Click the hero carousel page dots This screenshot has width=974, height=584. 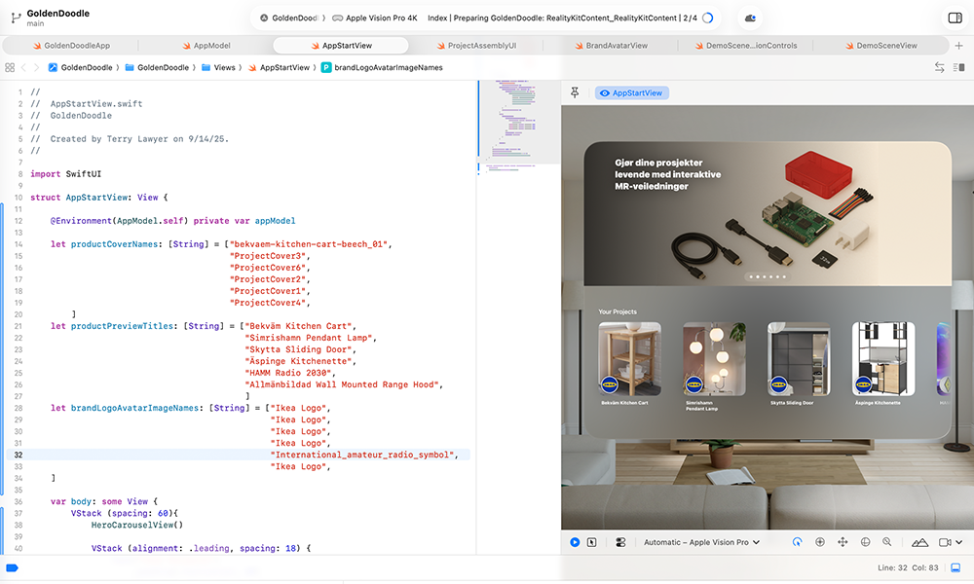click(x=768, y=276)
